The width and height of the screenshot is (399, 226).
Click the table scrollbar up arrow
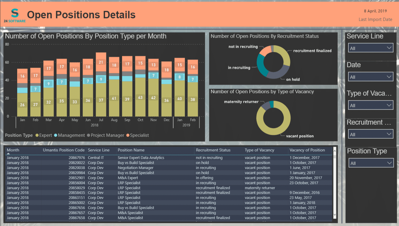pyautogui.click(x=335, y=151)
